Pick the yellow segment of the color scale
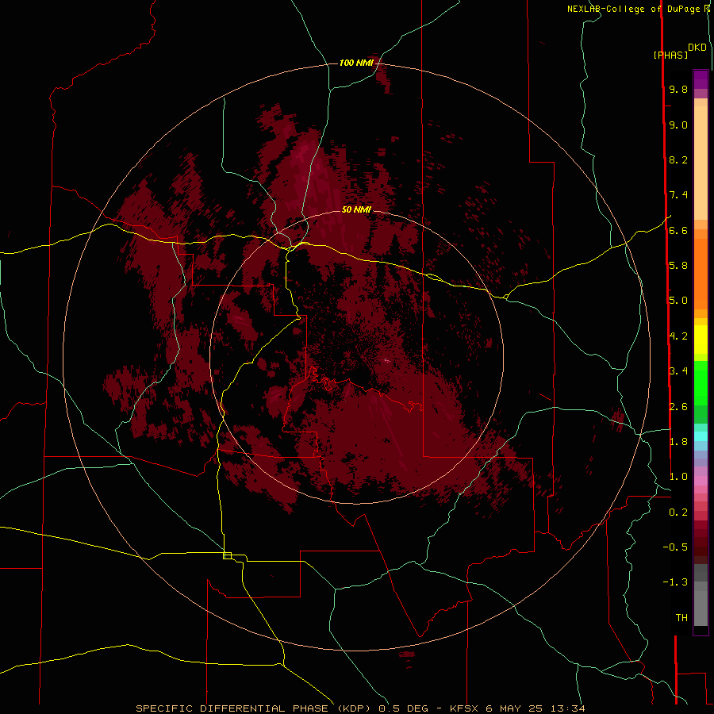 (701, 340)
